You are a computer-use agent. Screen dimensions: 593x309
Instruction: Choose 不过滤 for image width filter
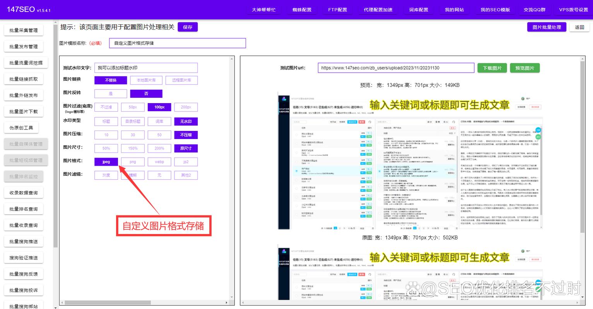tap(106, 107)
